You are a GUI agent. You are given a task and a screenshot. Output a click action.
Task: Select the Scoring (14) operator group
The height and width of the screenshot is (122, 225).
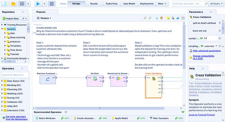point(13,98)
